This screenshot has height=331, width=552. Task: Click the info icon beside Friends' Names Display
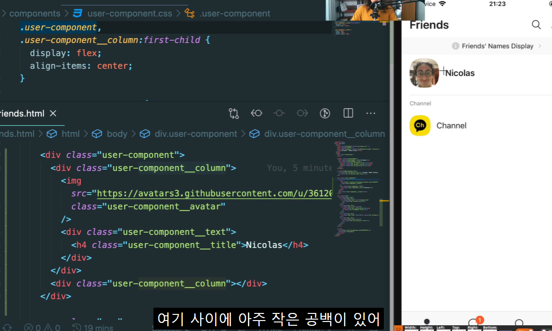(456, 46)
